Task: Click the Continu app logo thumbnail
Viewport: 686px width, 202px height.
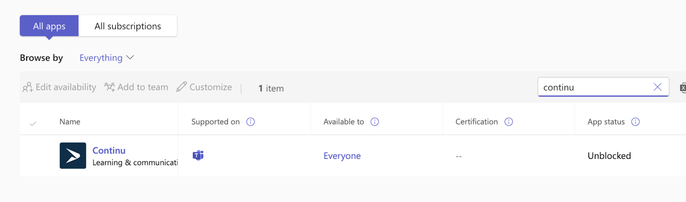Action: [x=73, y=155]
